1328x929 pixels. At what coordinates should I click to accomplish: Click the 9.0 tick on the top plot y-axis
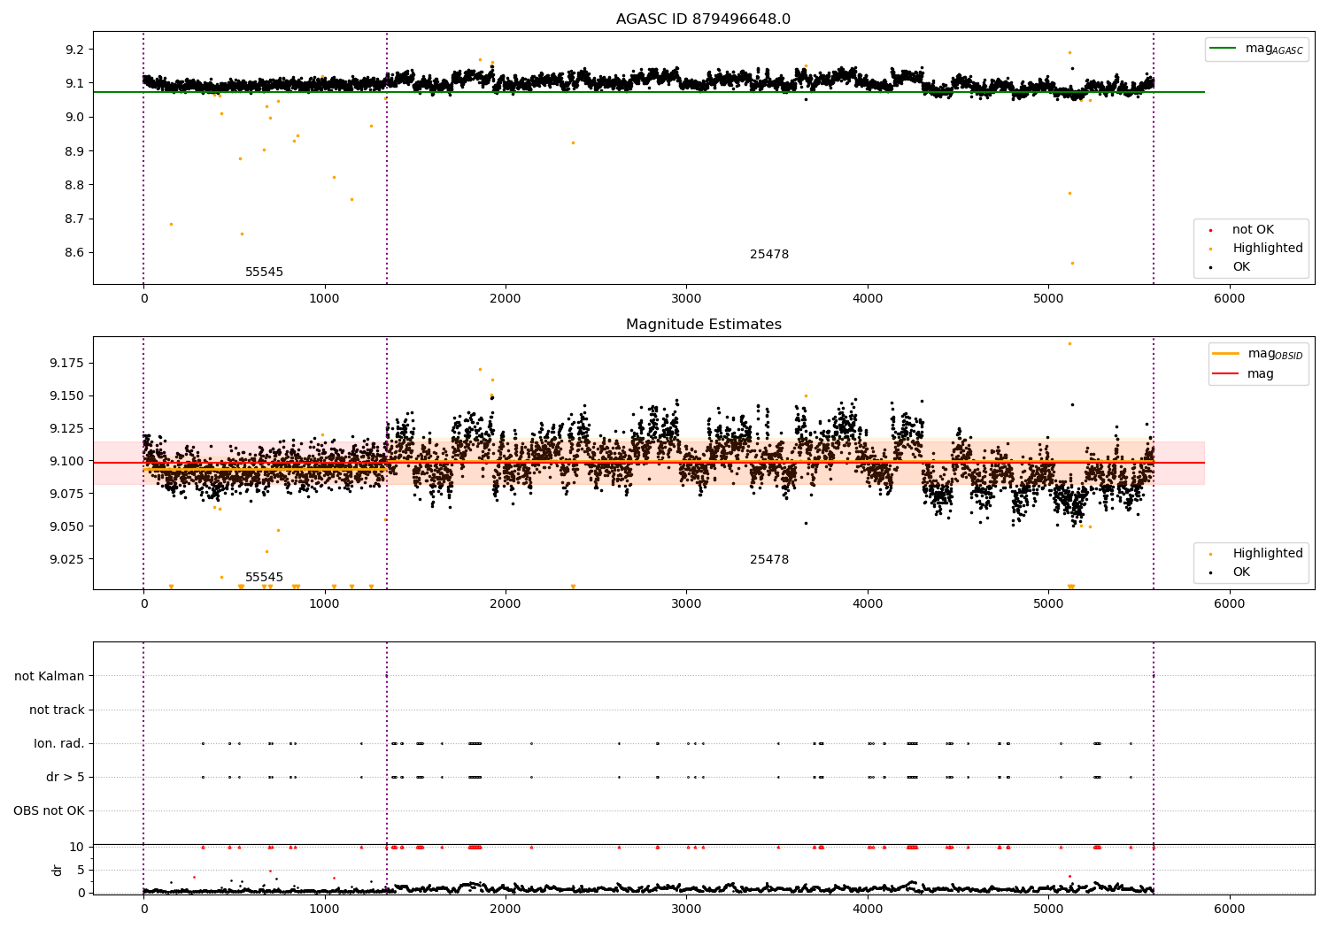point(74,117)
